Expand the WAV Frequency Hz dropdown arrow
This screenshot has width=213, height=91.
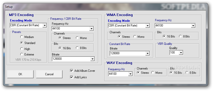(x=130, y=74)
